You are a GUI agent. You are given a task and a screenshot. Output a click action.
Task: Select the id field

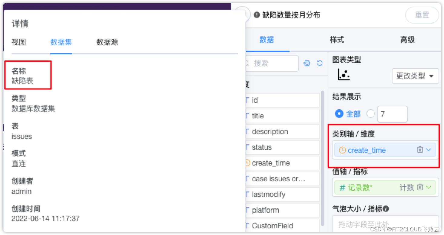click(x=282, y=100)
